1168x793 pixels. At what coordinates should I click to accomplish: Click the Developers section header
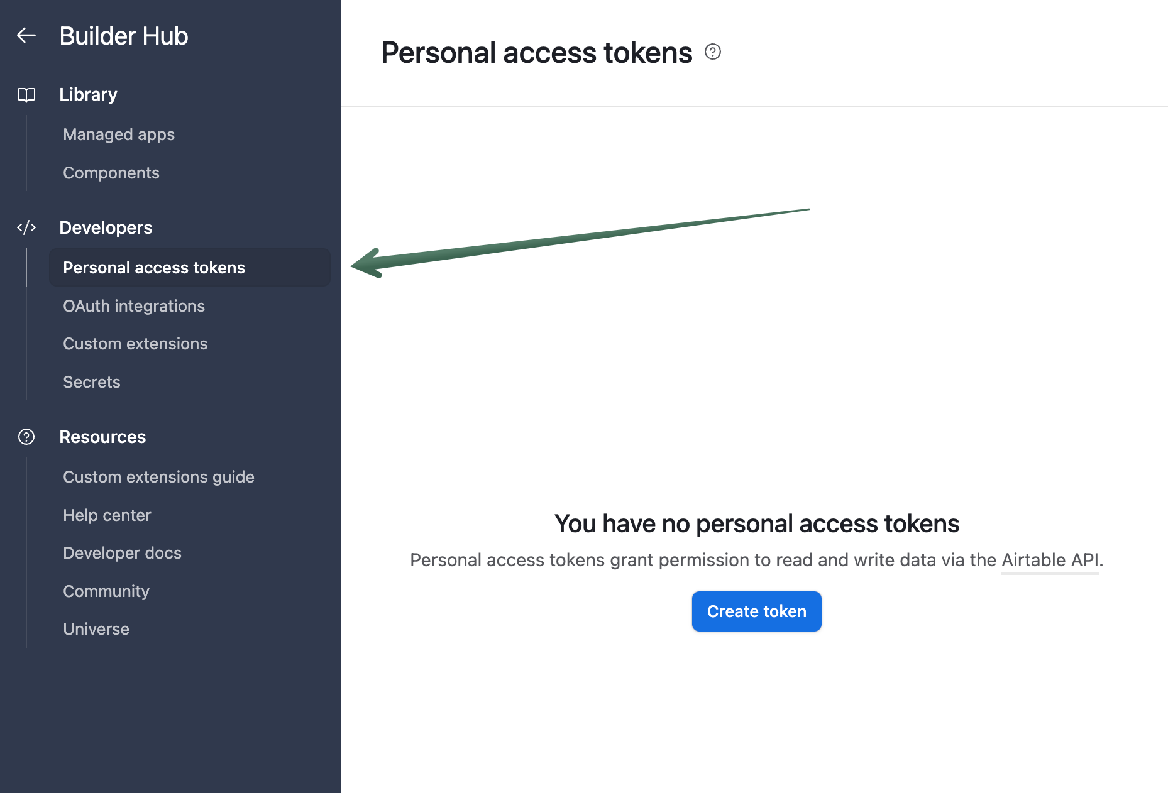click(x=106, y=227)
